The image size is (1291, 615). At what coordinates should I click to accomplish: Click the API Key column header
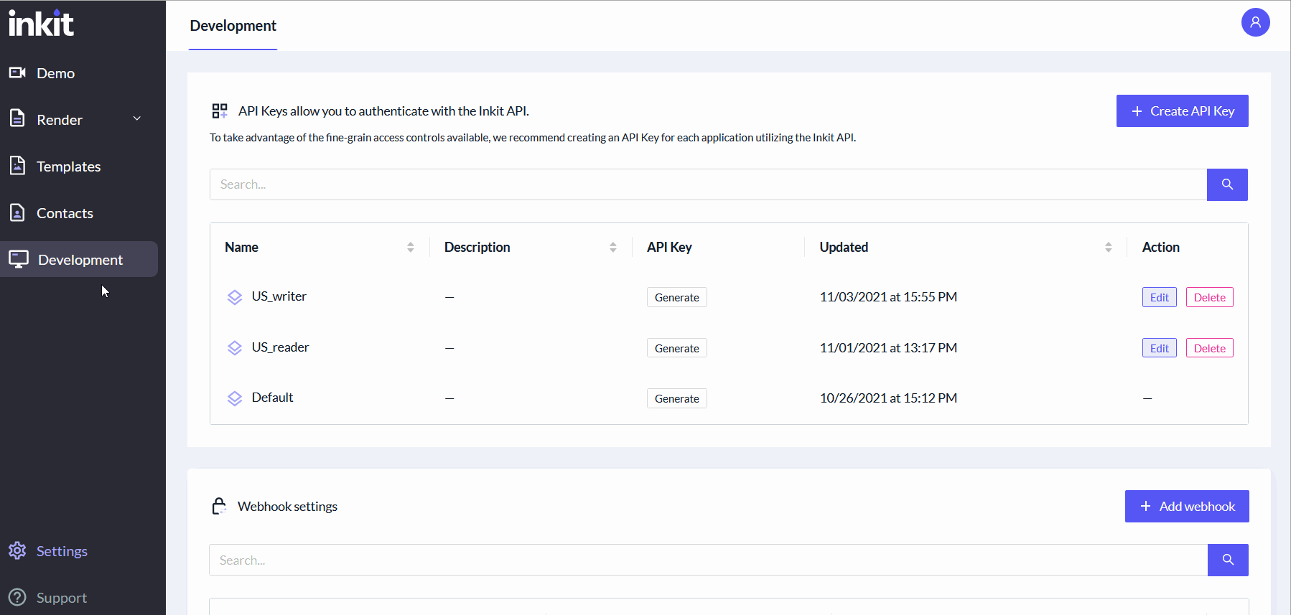(x=669, y=247)
